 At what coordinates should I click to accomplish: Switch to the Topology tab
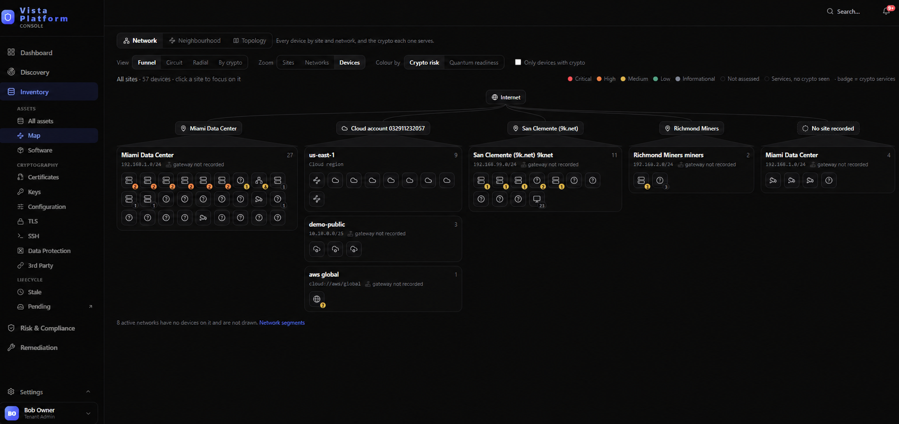coord(249,41)
